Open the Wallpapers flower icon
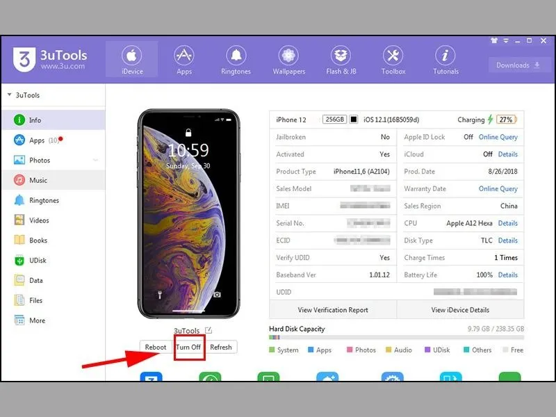Viewport: 556px width, 417px height. pos(288,56)
